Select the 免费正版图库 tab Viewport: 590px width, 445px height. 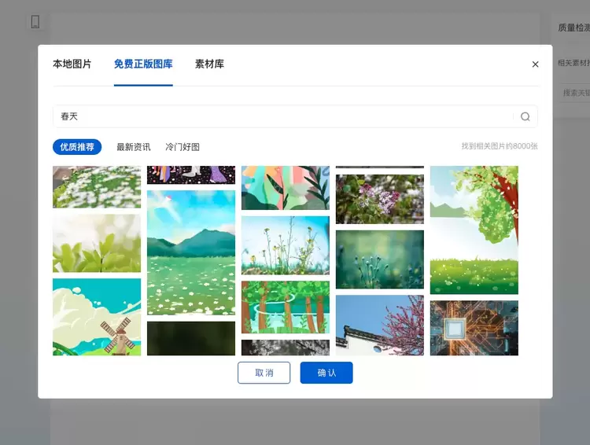click(143, 64)
